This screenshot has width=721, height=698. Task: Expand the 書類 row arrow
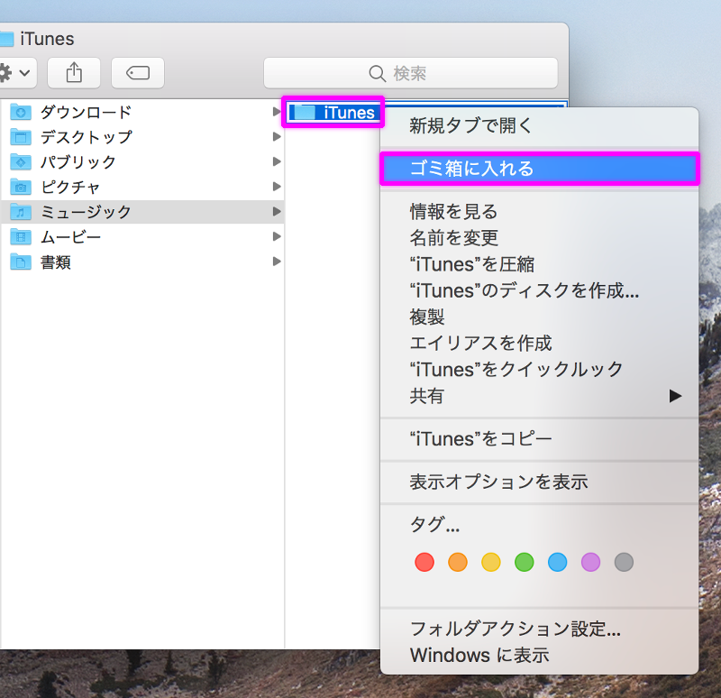pos(277,262)
